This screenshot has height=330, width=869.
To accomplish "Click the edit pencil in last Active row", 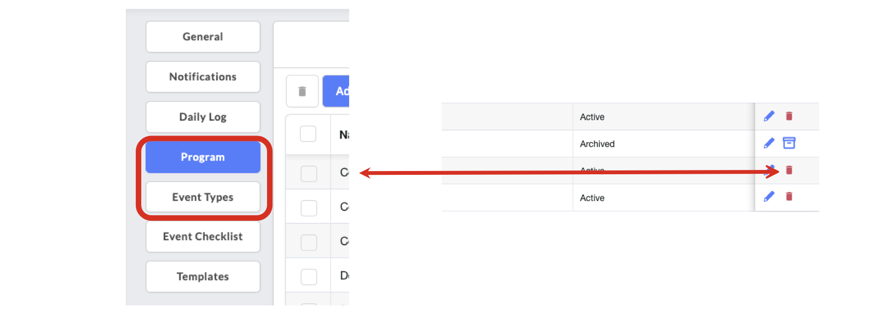I will [769, 197].
